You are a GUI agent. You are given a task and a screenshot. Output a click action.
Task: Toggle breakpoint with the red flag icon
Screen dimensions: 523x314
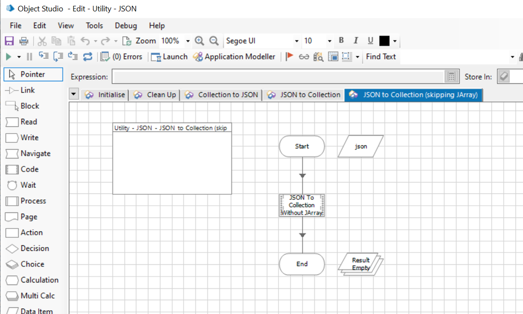pos(289,57)
